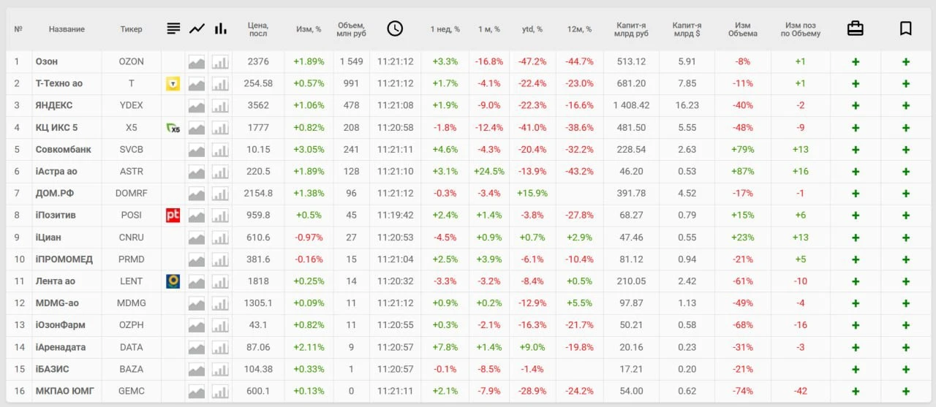The image size is (936, 407).
Task: Sort by 1 м, % header
Action: tap(489, 29)
